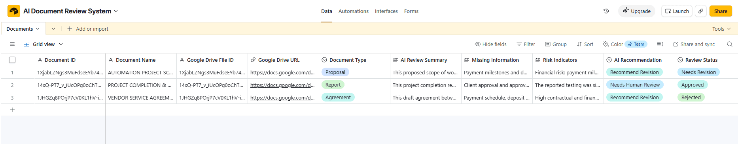Select the Proposal document type tag

point(335,72)
